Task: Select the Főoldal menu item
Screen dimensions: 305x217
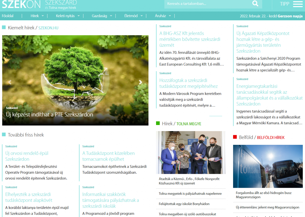Action: (8, 15)
